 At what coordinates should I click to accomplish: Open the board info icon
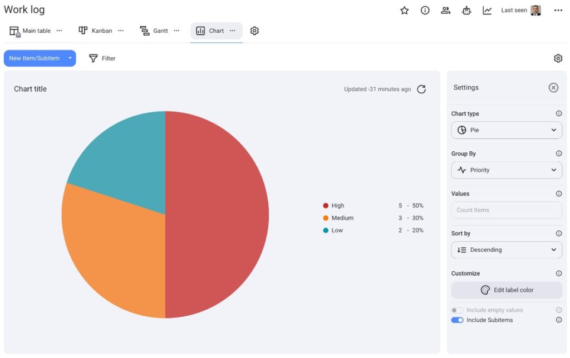425,11
